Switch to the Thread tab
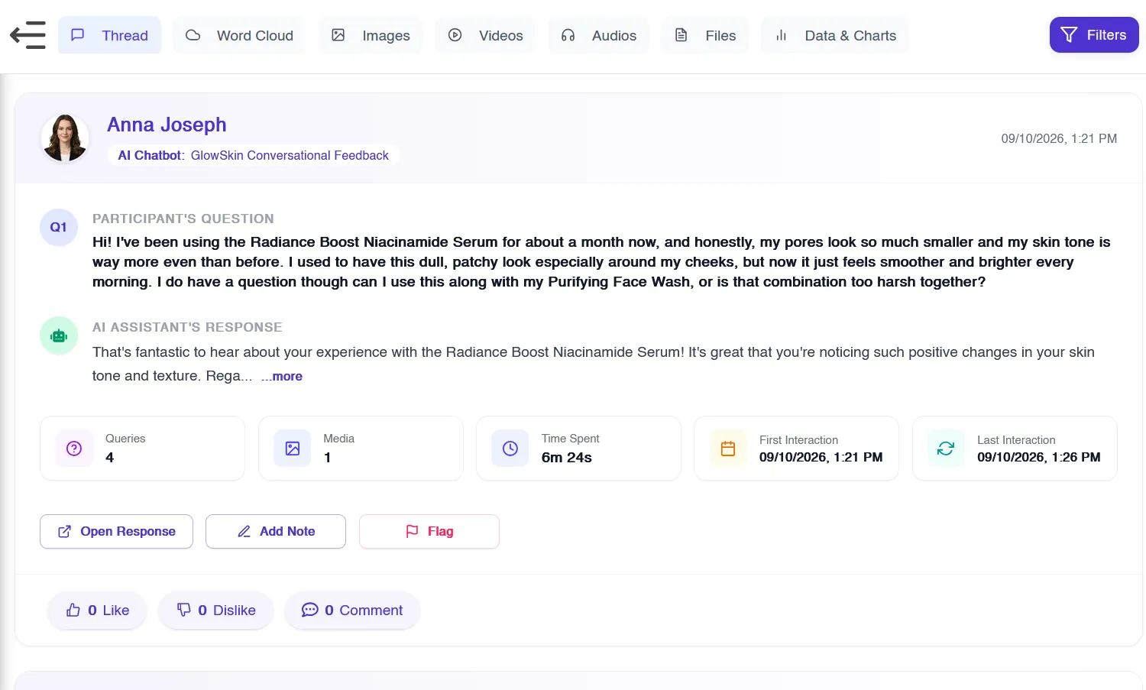The image size is (1146, 690). [x=109, y=35]
